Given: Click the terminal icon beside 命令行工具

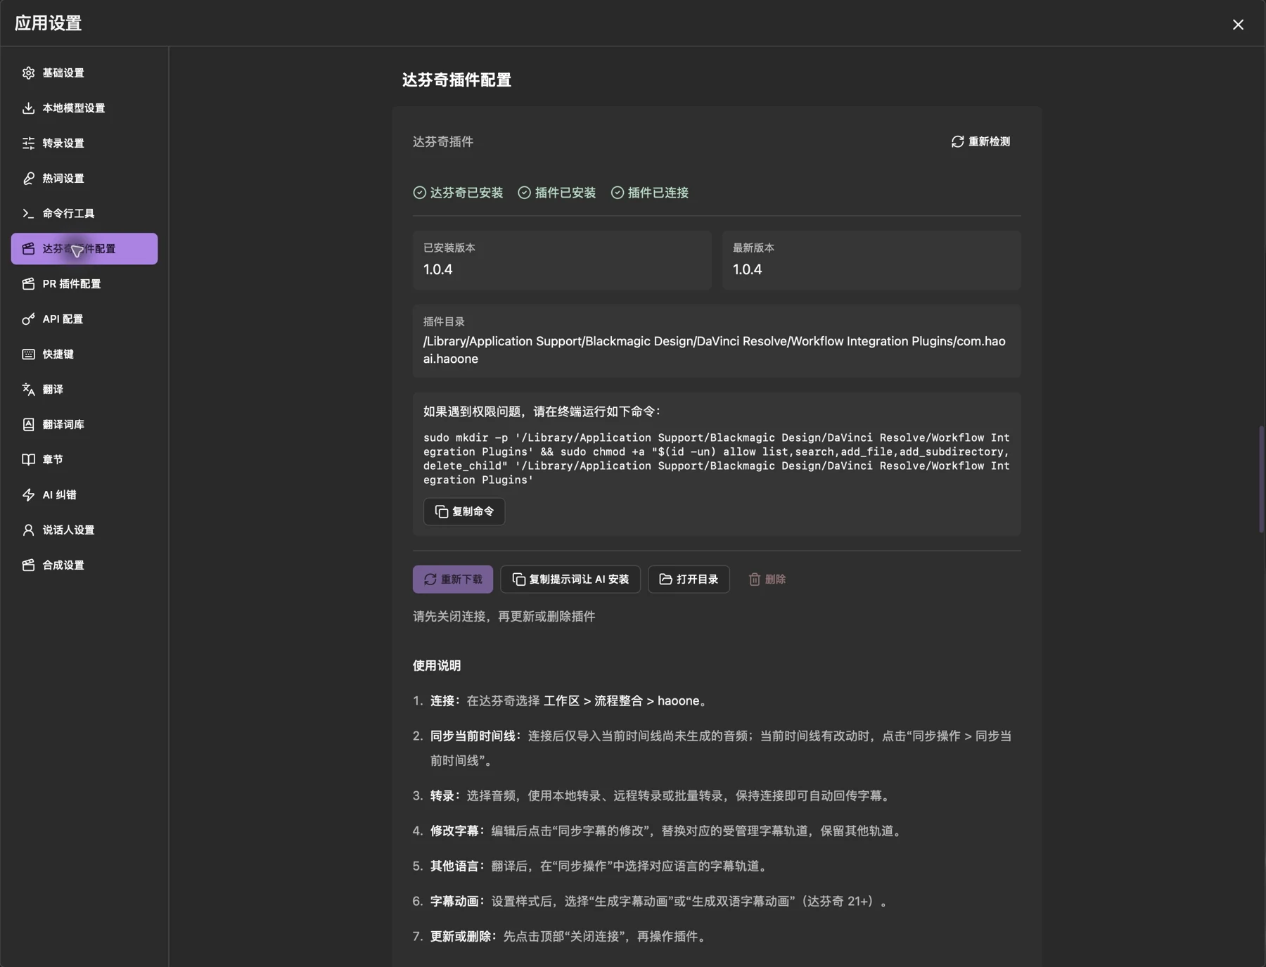Looking at the screenshot, I should [28, 214].
